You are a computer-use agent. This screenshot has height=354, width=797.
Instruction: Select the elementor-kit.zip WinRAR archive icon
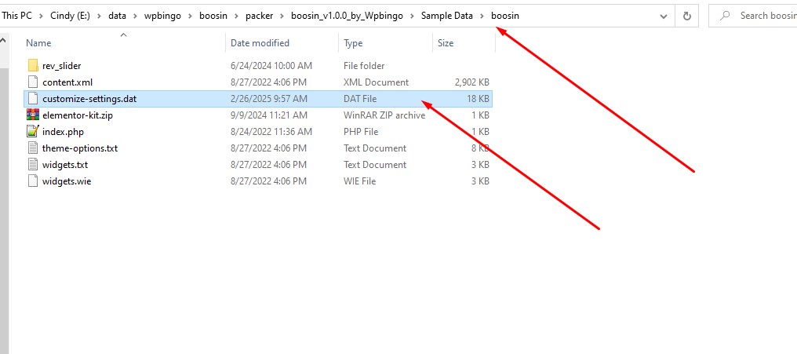tap(33, 115)
